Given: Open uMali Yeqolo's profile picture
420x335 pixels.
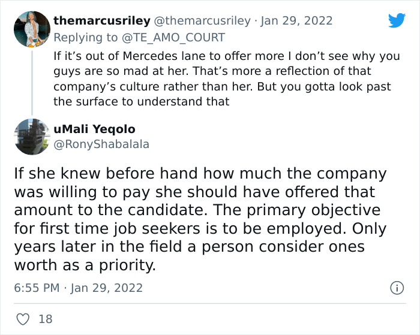Looking at the screenshot, I should [x=31, y=137].
